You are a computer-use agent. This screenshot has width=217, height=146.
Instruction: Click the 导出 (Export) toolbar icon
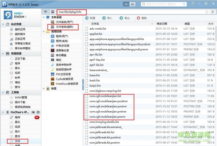tap(121, 18)
